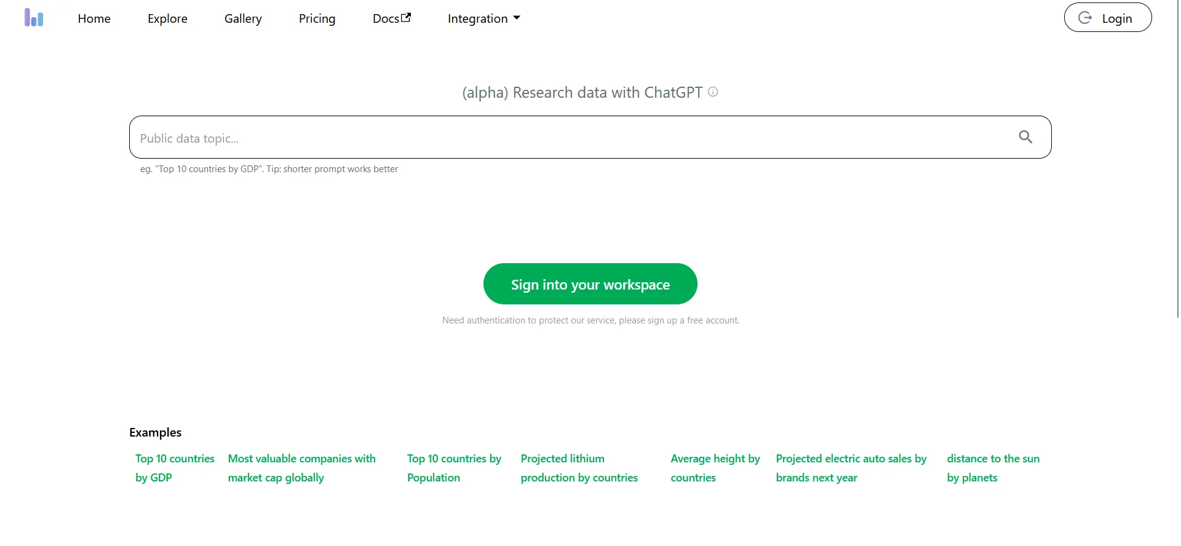Expand the Integration dropdown menu
The width and height of the screenshot is (1181, 546).
click(483, 18)
